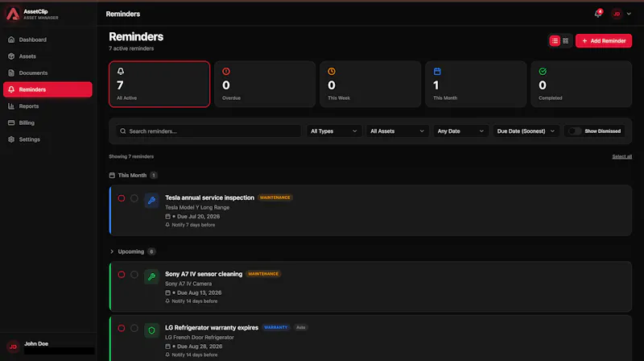
Task: Click the MAINTENANCE tag on Tesla reminder
Action: (x=275, y=197)
